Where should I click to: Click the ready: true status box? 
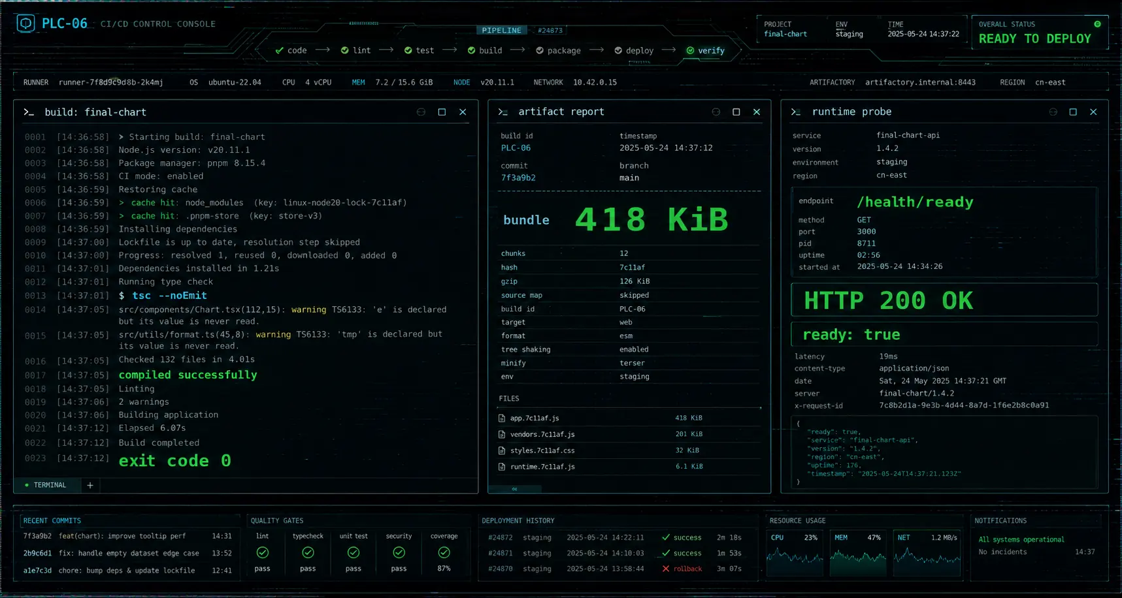944,335
